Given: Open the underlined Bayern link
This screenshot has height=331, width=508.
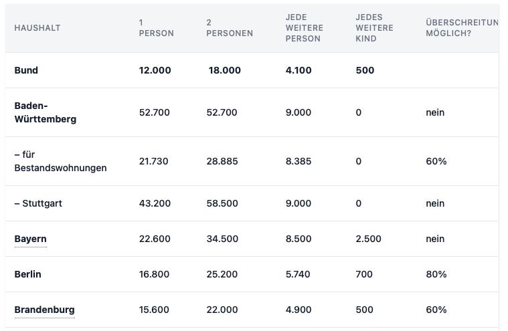Looking at the screenshot, I should (31, 239).
